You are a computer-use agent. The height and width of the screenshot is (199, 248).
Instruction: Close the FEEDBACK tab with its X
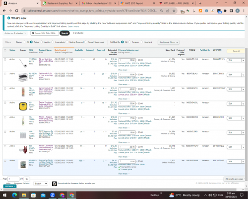point(14,186)
